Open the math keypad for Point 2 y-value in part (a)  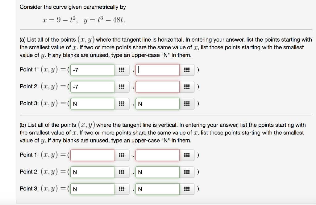(x=187, y=87)
